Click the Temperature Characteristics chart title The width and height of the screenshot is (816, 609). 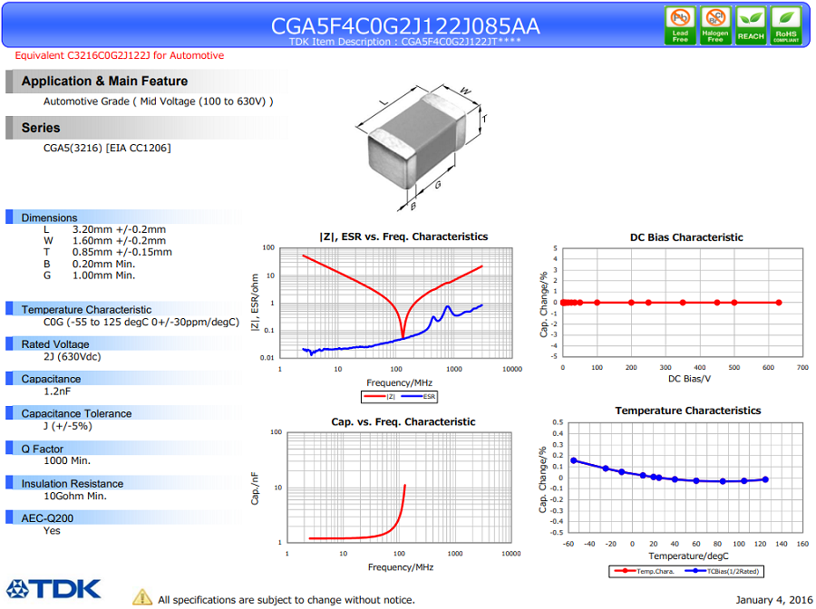point(687,411)
